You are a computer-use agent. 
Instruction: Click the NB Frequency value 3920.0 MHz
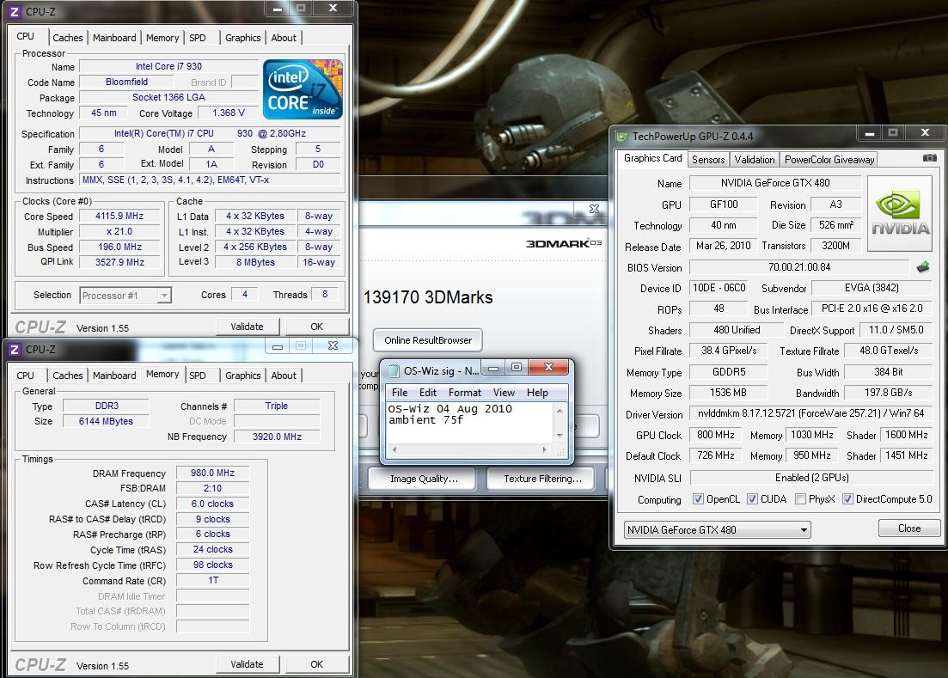(x=277, y=437)
